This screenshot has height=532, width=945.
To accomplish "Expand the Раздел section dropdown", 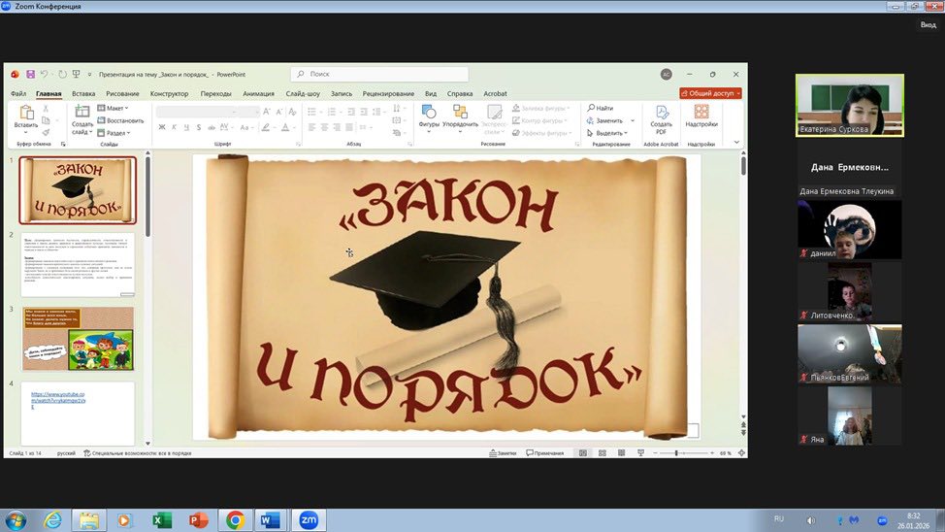I will (x=116, y=133).
